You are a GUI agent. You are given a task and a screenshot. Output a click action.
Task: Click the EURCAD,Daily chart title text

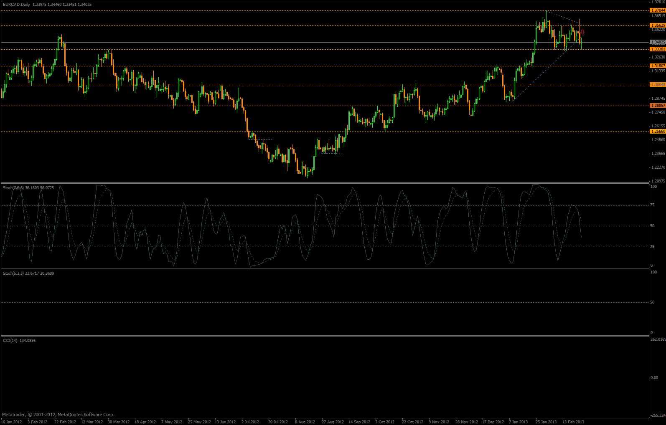click(16, 5)
